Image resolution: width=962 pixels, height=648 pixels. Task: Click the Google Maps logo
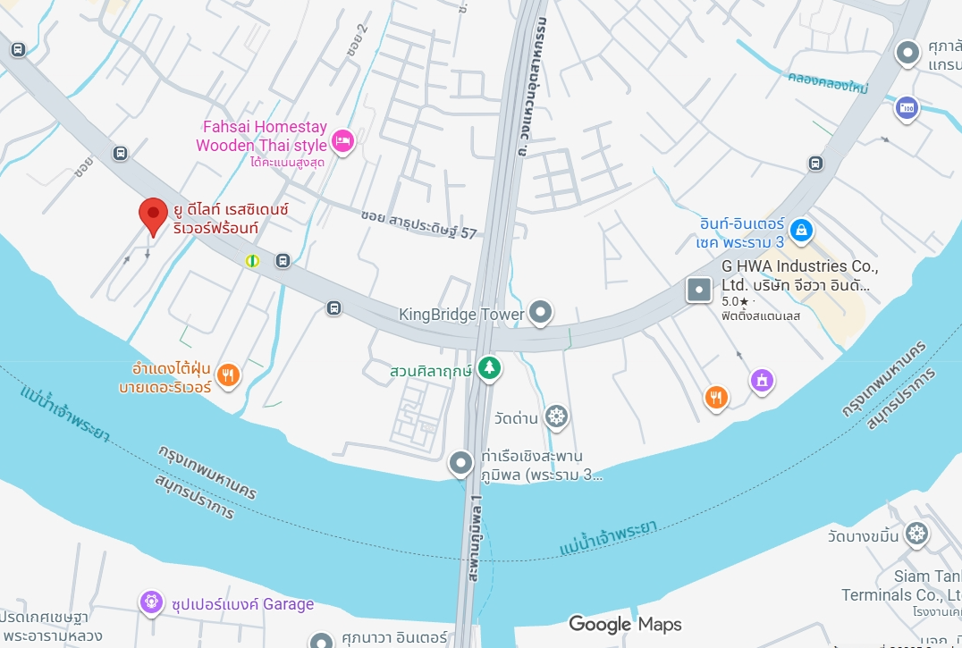625,624
